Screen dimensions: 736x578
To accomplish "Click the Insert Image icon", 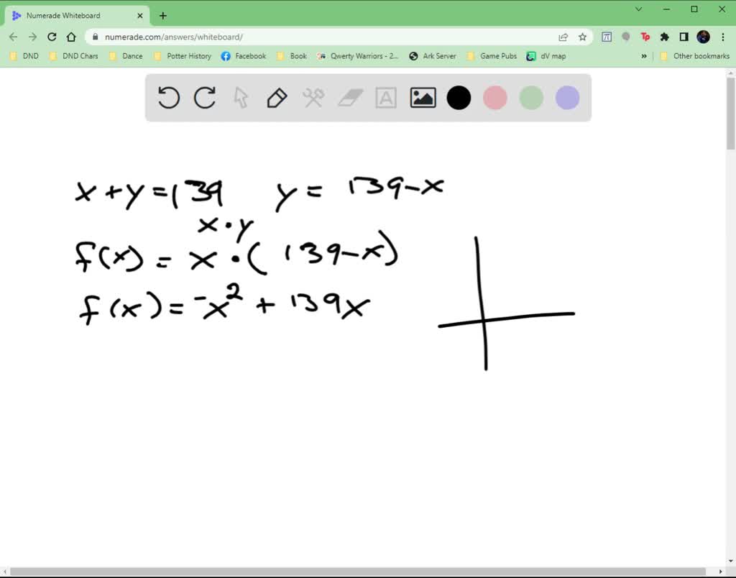I will pos(423,98).
